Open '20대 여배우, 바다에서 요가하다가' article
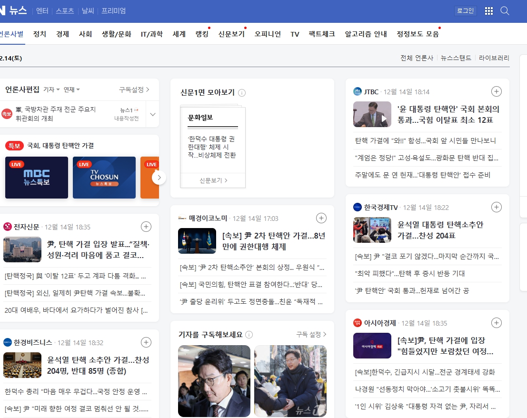 click(x=76, y=310)
